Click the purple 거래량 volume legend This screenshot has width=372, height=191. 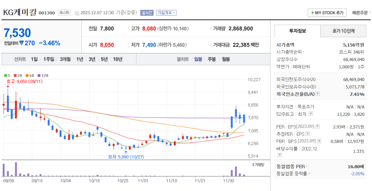click(258, 165)
